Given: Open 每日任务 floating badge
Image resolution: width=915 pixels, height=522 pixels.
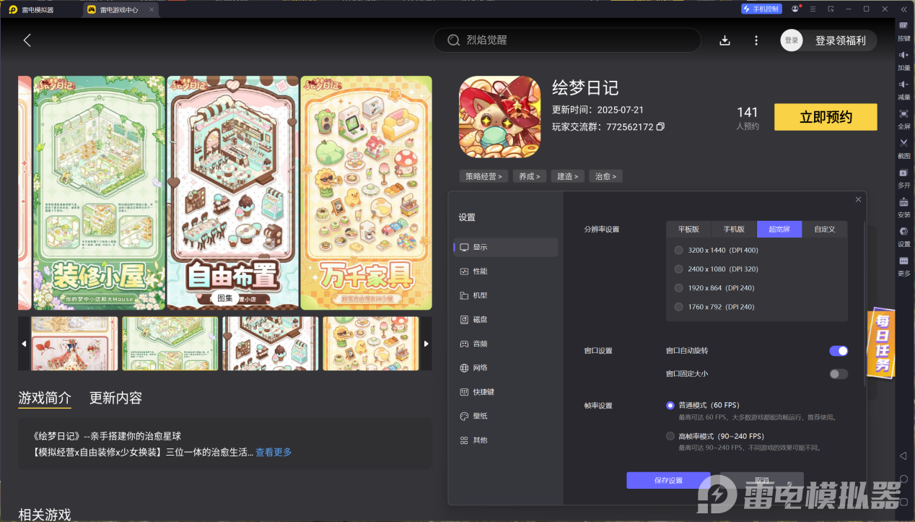Looking at the screenshot, I should 881,344.
